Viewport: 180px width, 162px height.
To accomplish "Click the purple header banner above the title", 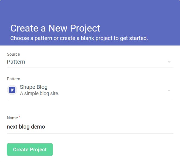I will coord(90,12).
